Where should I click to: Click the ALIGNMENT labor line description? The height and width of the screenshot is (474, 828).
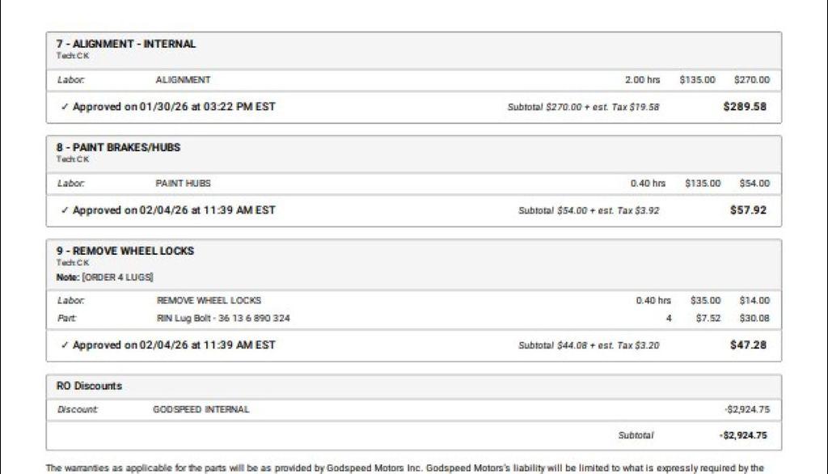click(x=183, y=80)
